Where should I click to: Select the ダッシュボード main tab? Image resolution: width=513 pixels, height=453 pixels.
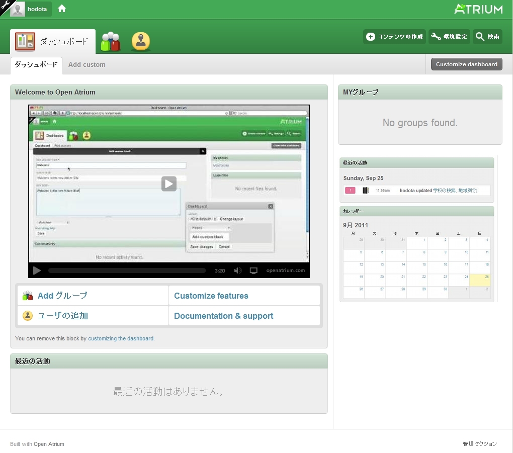(x=53, y=42)
